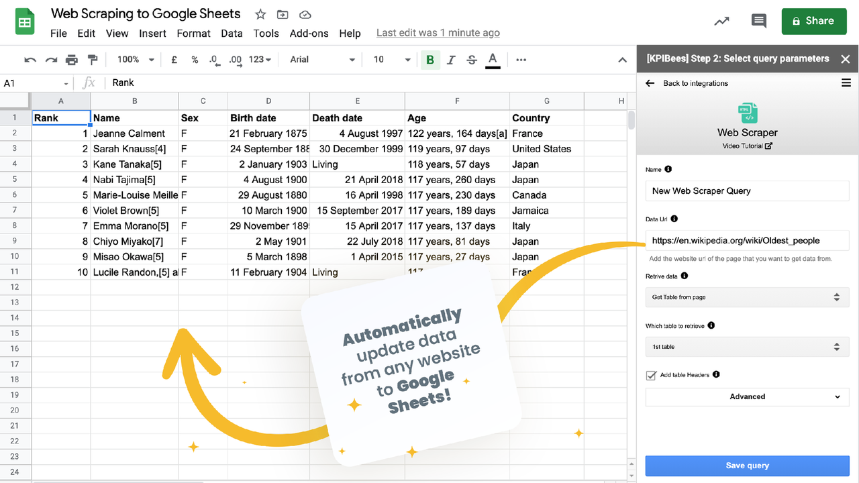Click the green Share button
This screenshot has height=483, width=859.
[x=814, y=21]
